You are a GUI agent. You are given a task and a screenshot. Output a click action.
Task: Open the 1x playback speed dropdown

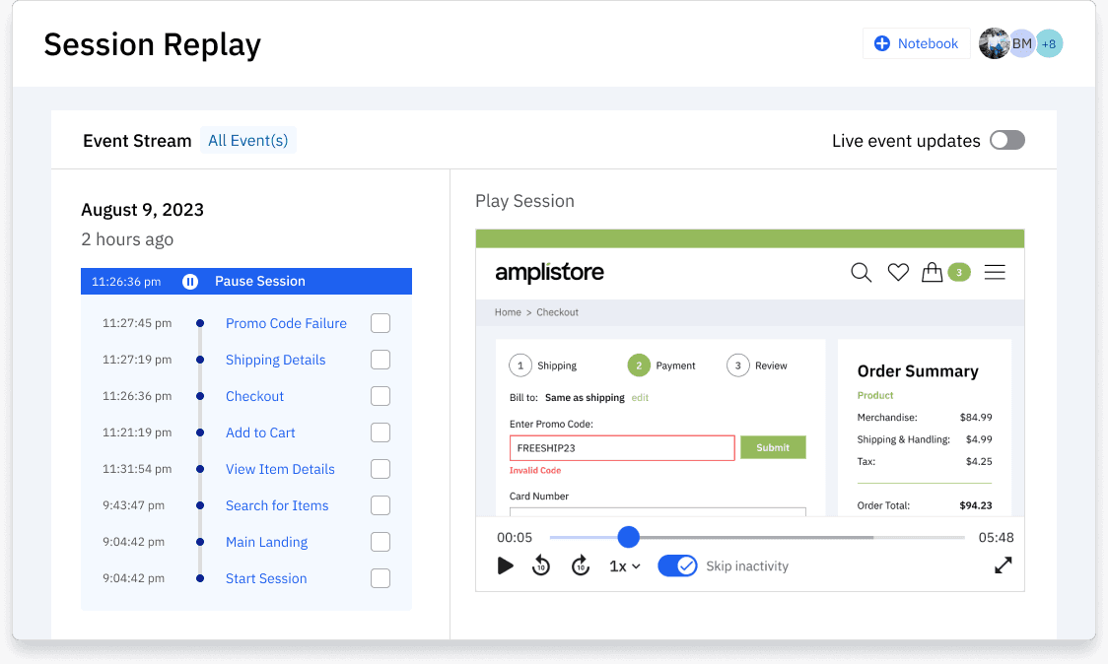(x=624, y=566)
